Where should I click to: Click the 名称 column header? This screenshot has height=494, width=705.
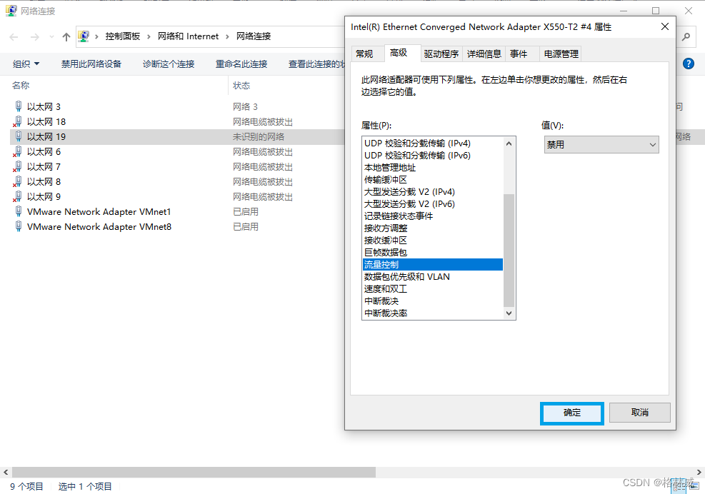[21, 85]
